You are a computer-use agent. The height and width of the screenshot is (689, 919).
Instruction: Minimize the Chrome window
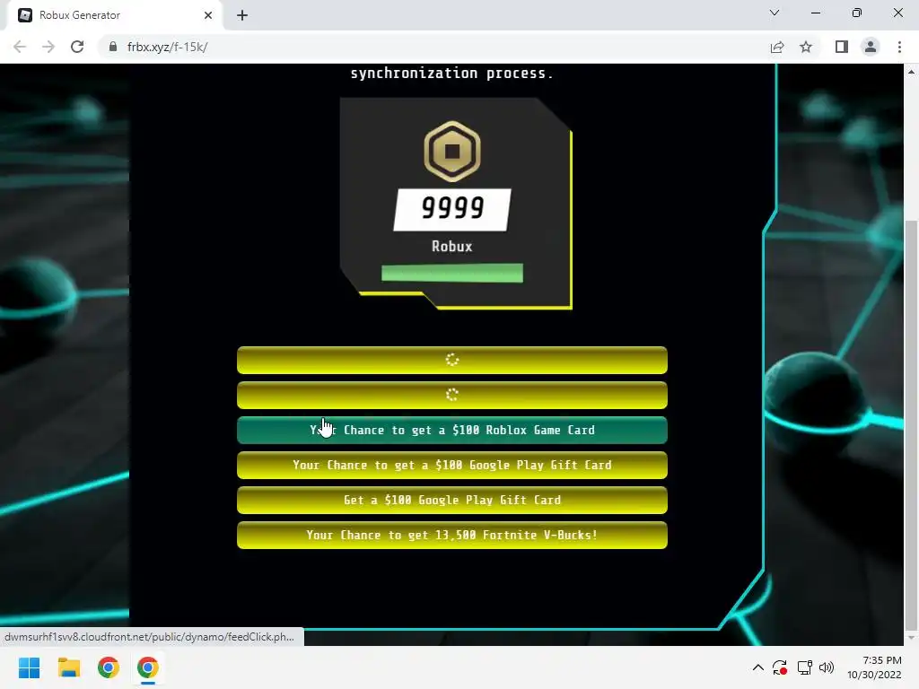pyautogui.click(x=816, y=13)
